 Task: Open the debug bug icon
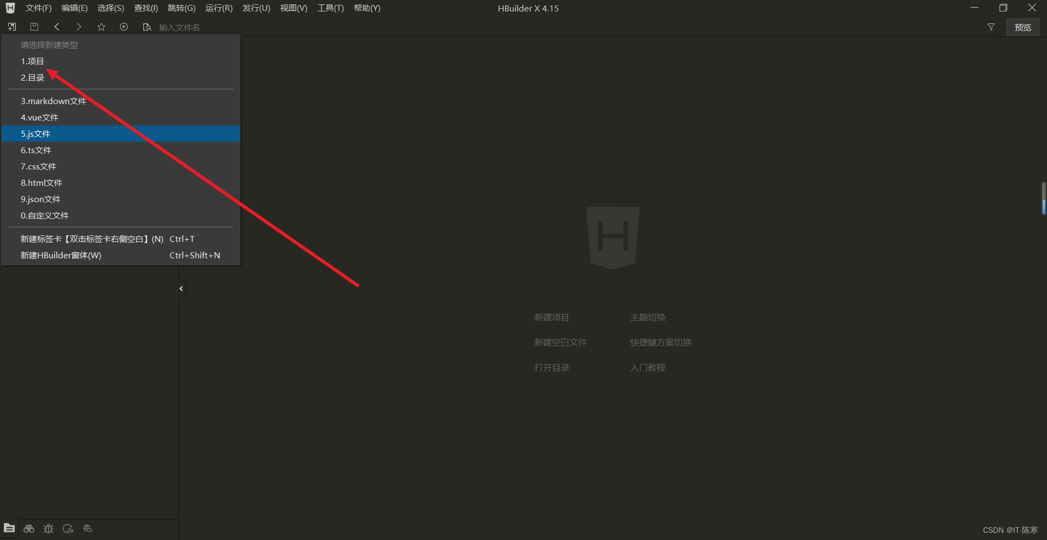coord(49,529)
